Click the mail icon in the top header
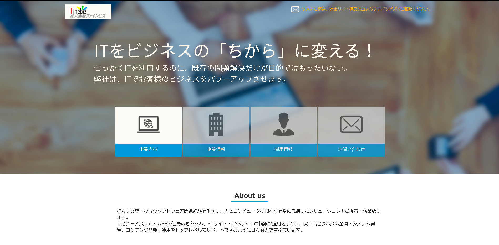499x245 pixels. tap(294, 9)
